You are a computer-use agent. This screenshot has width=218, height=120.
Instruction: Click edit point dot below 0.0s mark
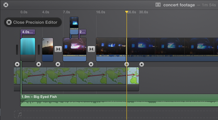[x=17, y=64]
